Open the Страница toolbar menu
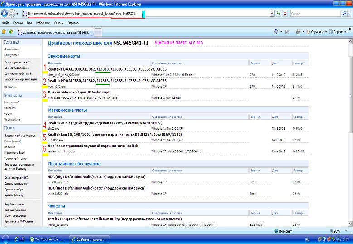 pos(317,32)
